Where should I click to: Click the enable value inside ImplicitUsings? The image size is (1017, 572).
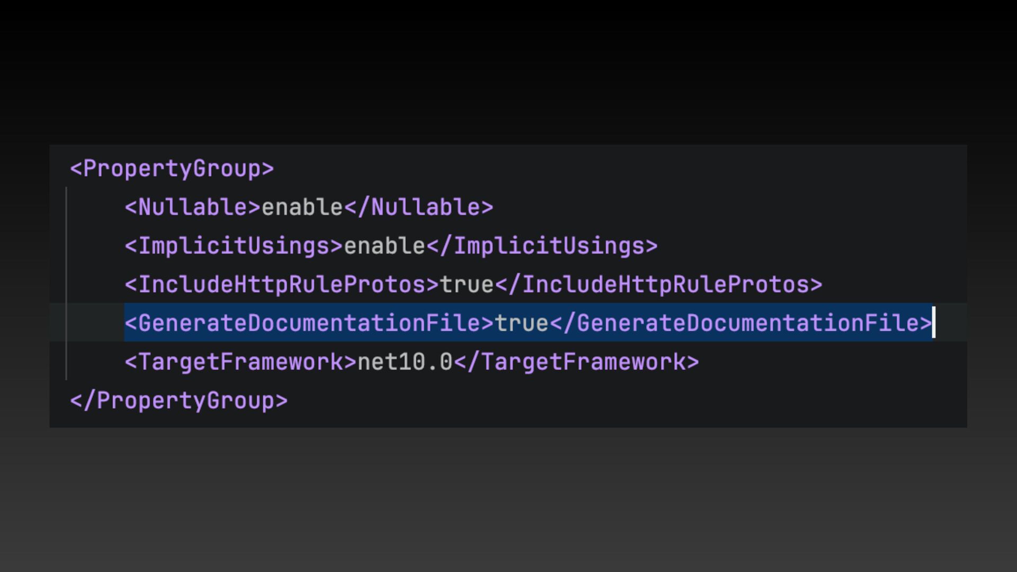[385, 246]
